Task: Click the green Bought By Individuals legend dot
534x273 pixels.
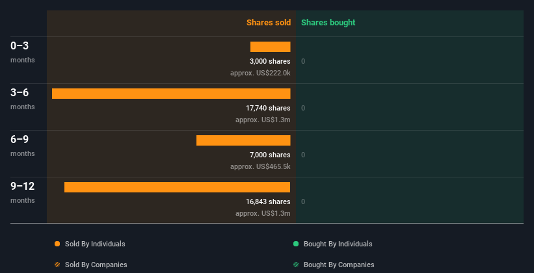Action: coord(296,244)
